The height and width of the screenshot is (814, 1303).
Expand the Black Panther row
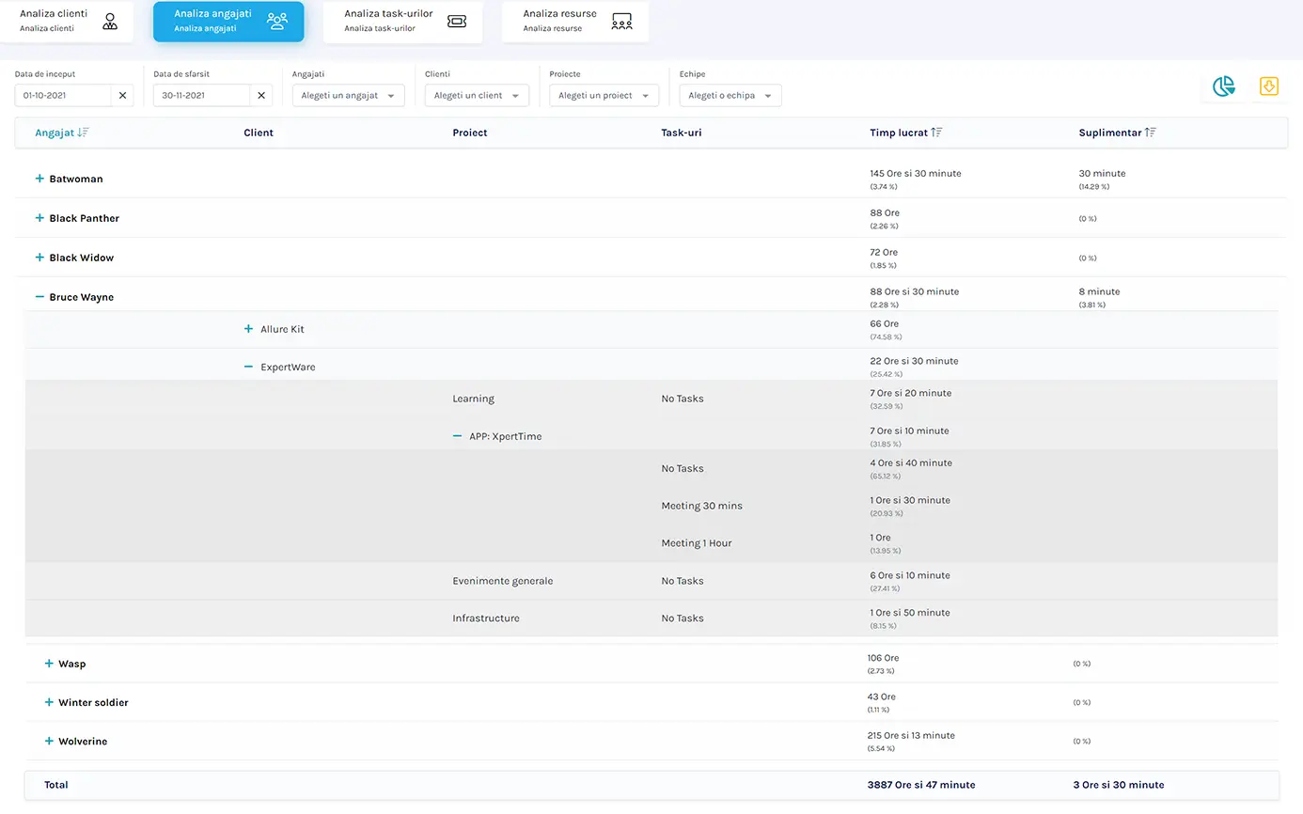(x=39, y=218)
